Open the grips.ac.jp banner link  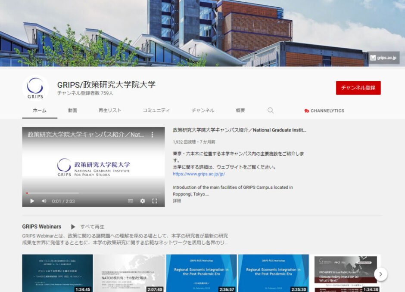point(384,58)
